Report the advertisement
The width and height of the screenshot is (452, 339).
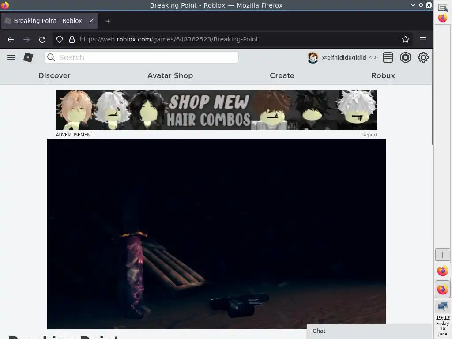pos(369,135)
